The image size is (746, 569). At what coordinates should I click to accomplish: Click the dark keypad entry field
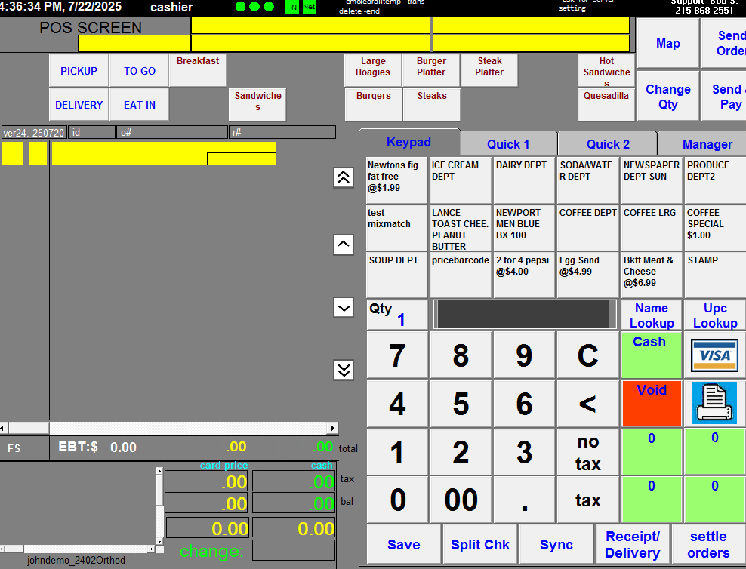click(x=525, y=314)
